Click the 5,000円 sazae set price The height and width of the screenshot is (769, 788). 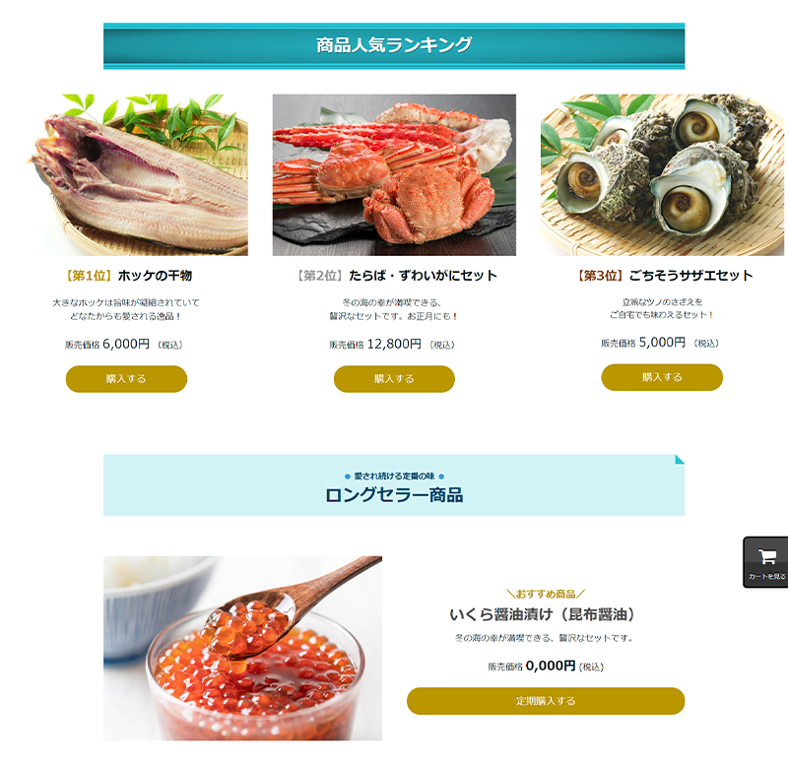[x=662, y=343]
